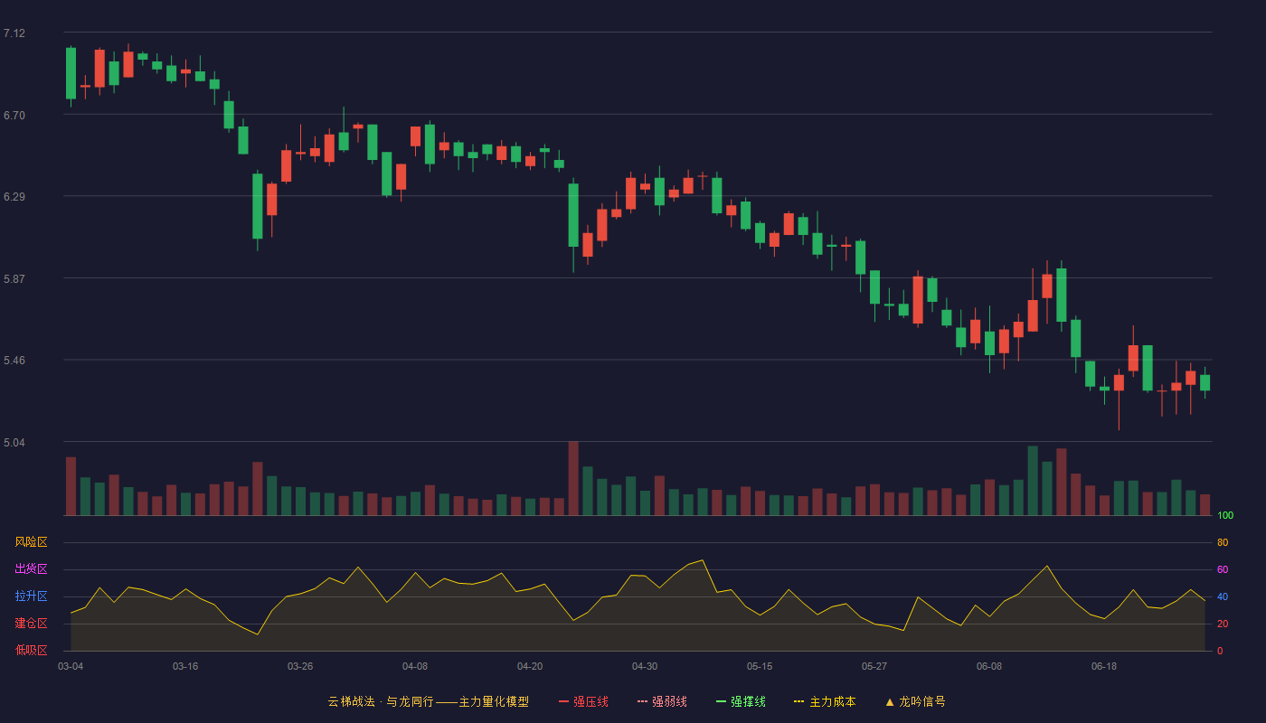
Task: Click the 7.12 price axis label
Action: click(x=14, y=33)
